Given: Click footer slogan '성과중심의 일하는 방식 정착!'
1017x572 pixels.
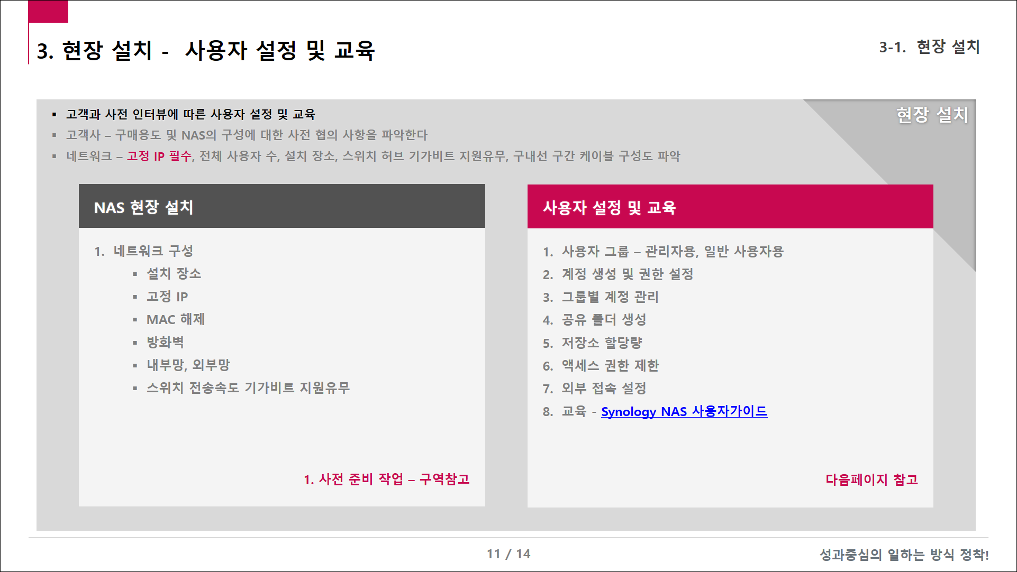Looking at the screenshot, I should (904, 555).
